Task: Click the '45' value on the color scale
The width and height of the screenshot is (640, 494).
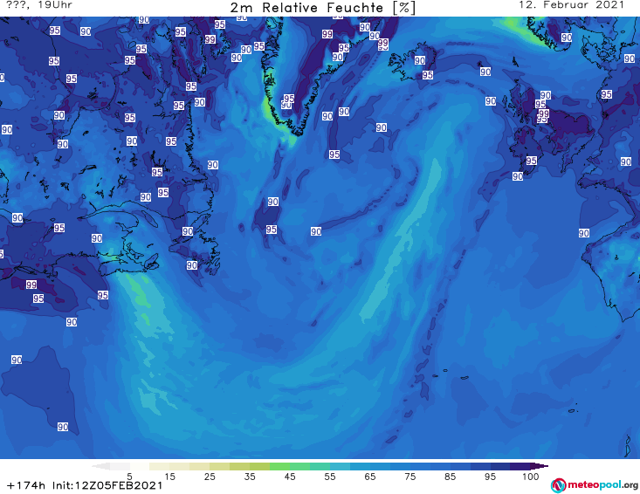Action: pyautogui.click(x=290, y=477)
